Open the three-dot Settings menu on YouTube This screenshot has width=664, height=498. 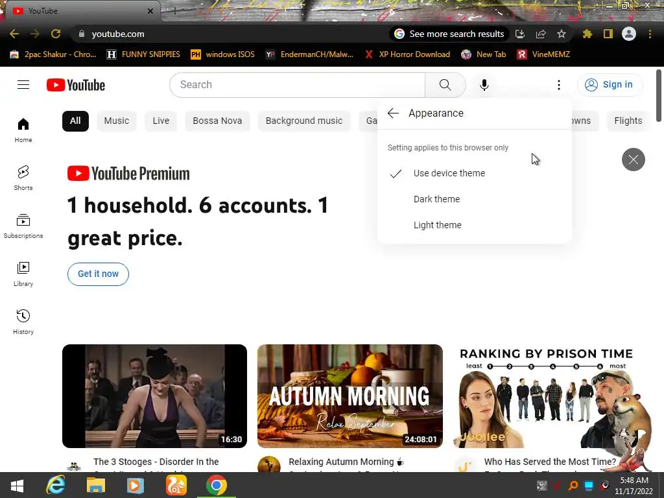[x=558, y=85]
